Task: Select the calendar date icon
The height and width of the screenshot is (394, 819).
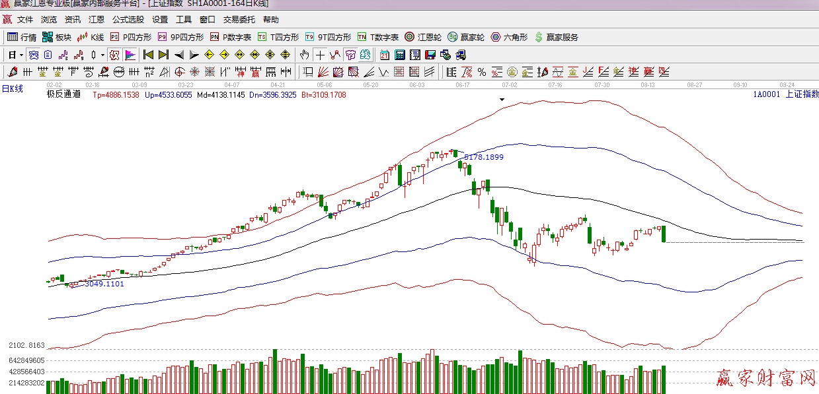Action: tap(385, 55)
